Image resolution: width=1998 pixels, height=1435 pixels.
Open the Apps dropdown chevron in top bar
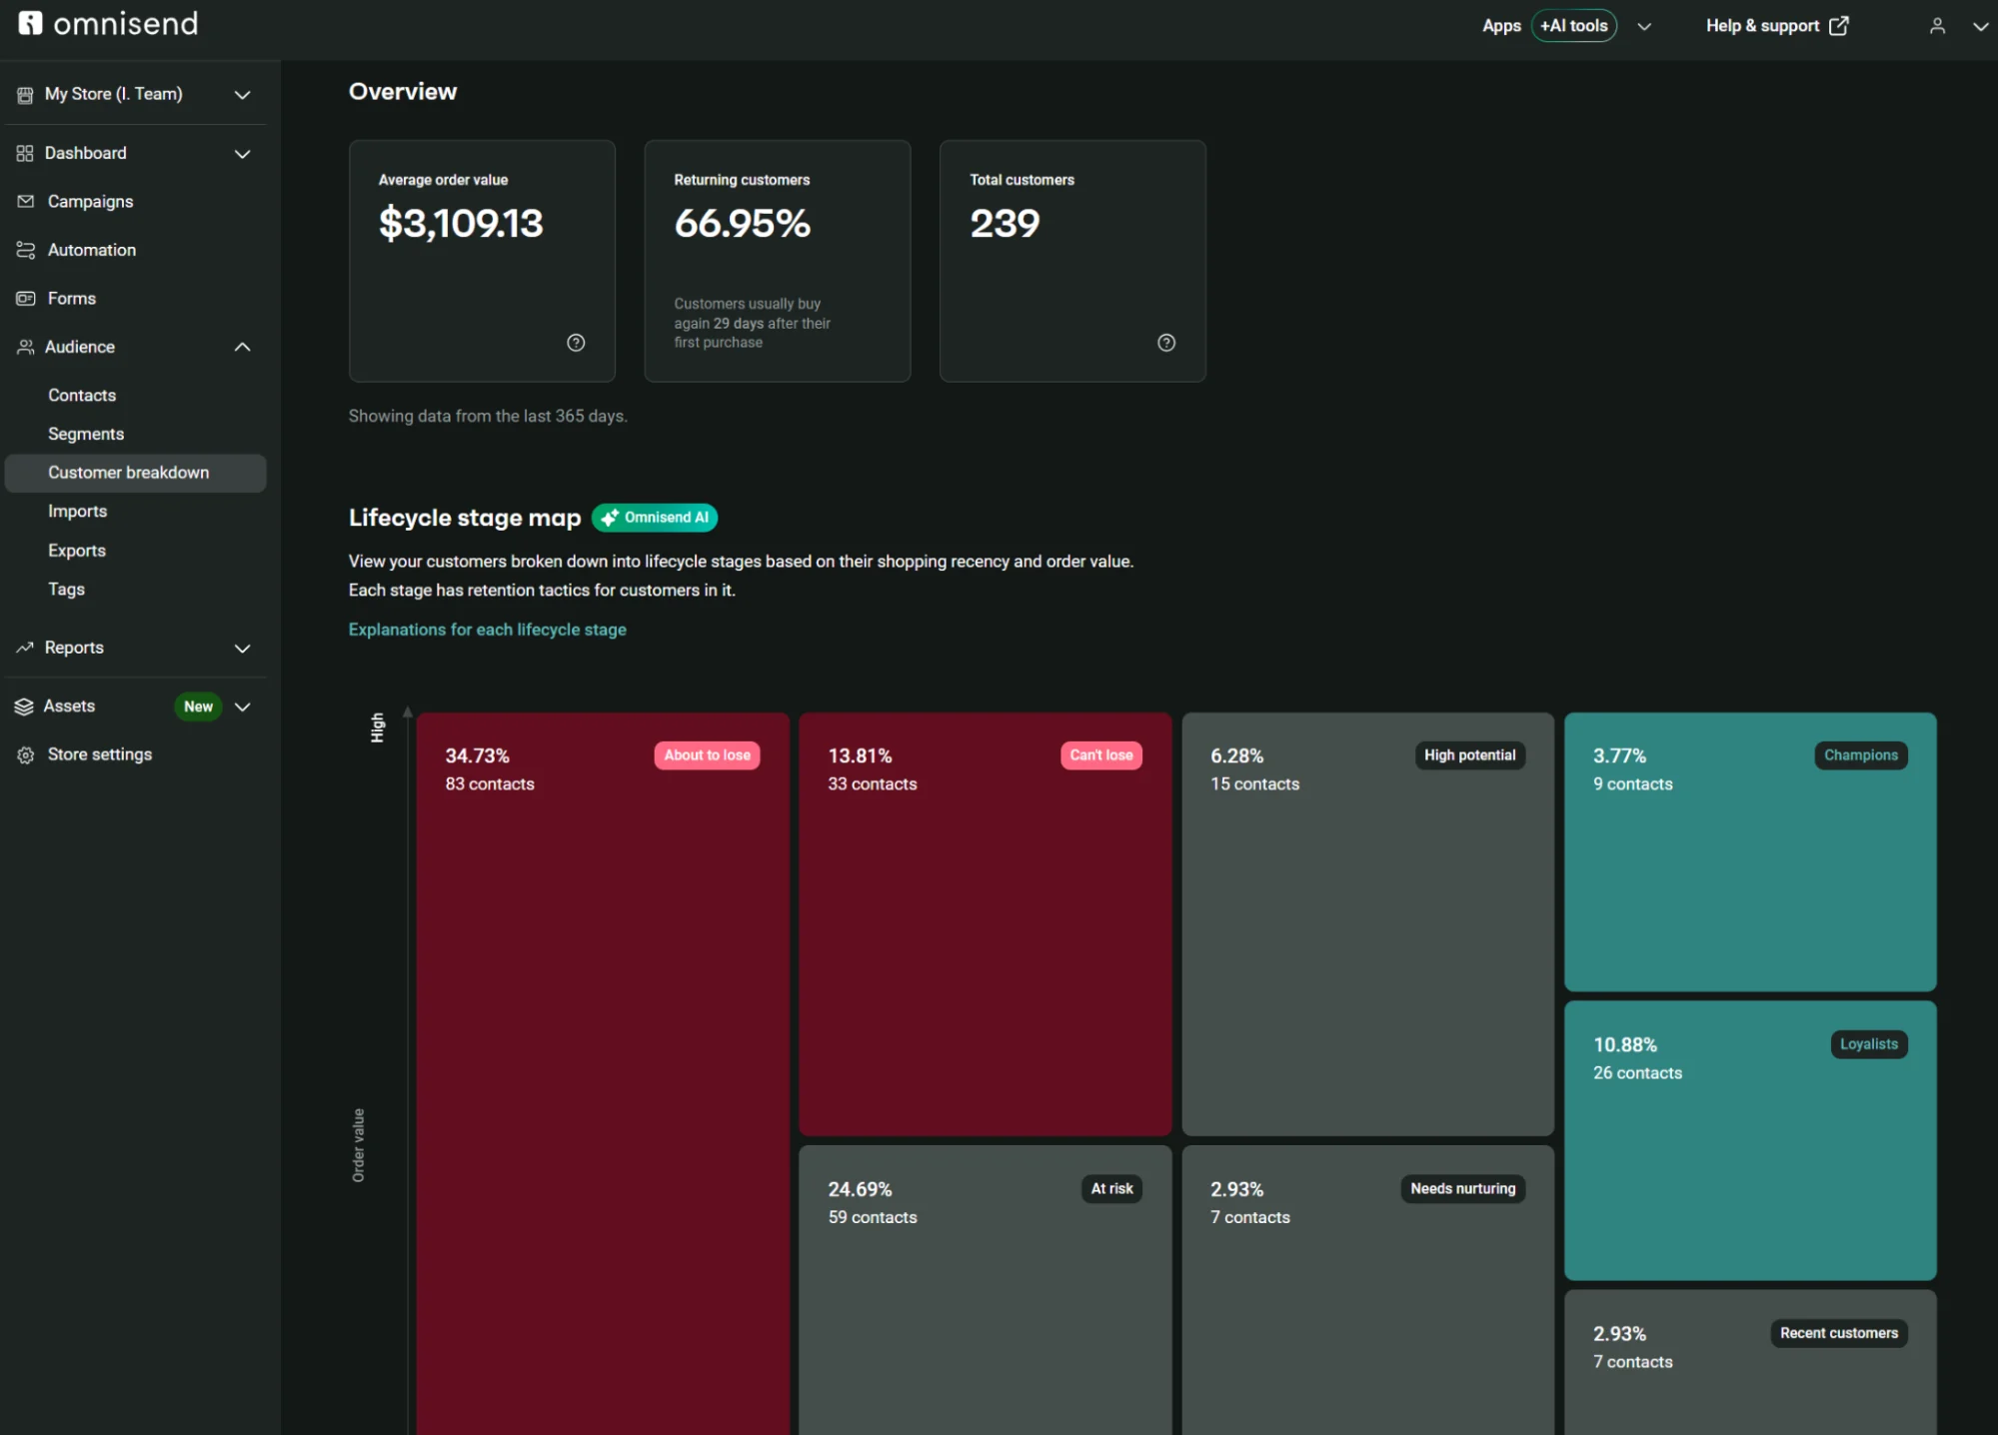click(1644, 27)
